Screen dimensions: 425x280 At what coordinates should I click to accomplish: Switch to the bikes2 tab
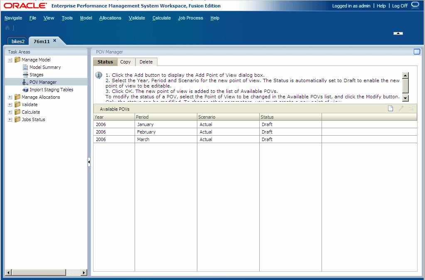click(x=17, y=41)
